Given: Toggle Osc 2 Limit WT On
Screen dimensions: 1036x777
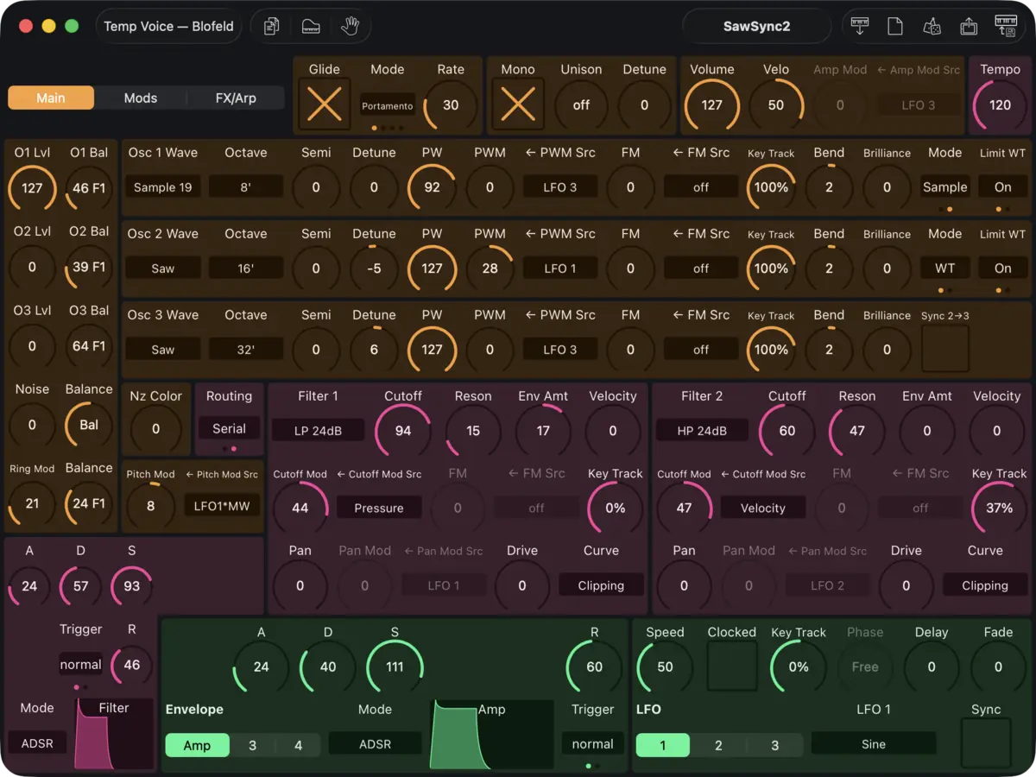Looking at the screenshot, I should pos(1002,268).
